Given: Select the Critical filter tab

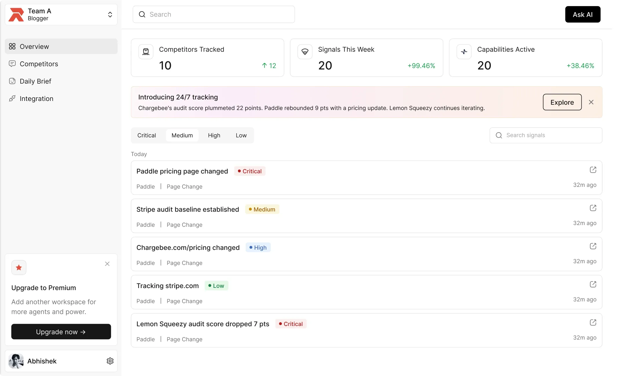Looking at the screenshot, I should (147, 135).
